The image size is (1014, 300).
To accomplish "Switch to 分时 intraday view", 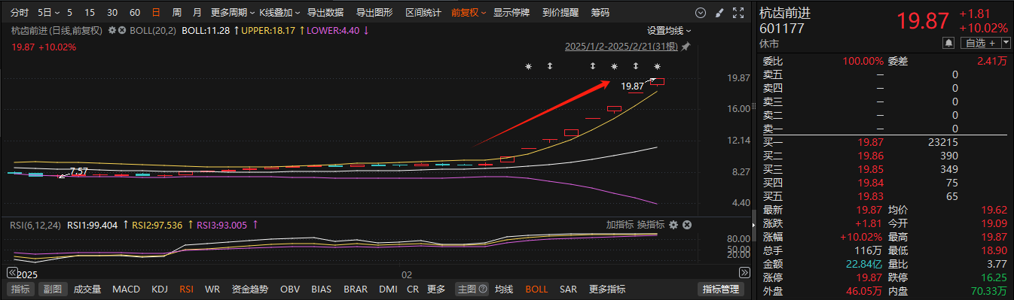I will (x=20, y=13).
